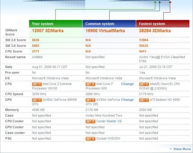The width and height of the screenshot is (193, 153).
Task: Click SM 3.0 score value 5403
Action: (x=36, y=46)
